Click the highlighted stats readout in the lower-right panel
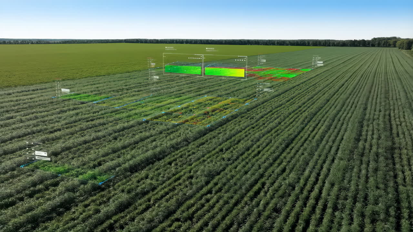 pyautogui.click(x=266, y=89)
